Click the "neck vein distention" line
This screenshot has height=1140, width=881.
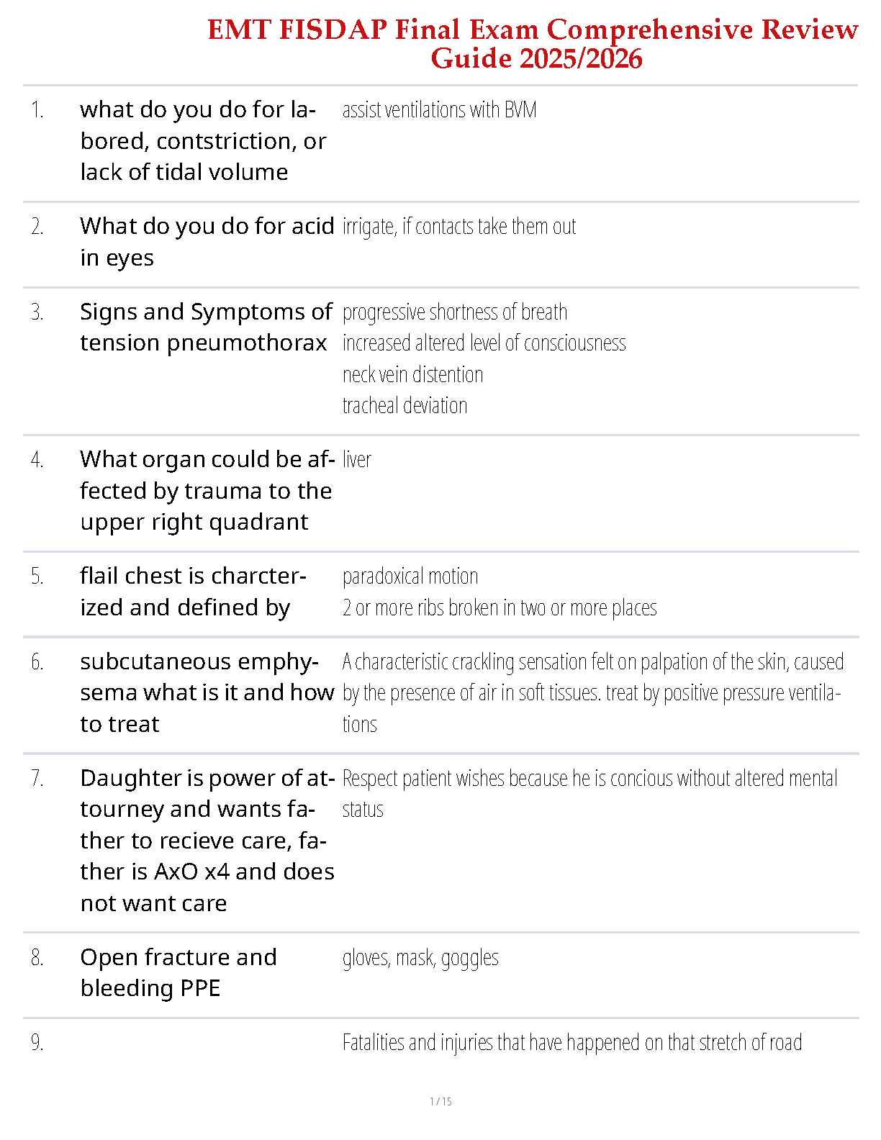pos(412,375)
